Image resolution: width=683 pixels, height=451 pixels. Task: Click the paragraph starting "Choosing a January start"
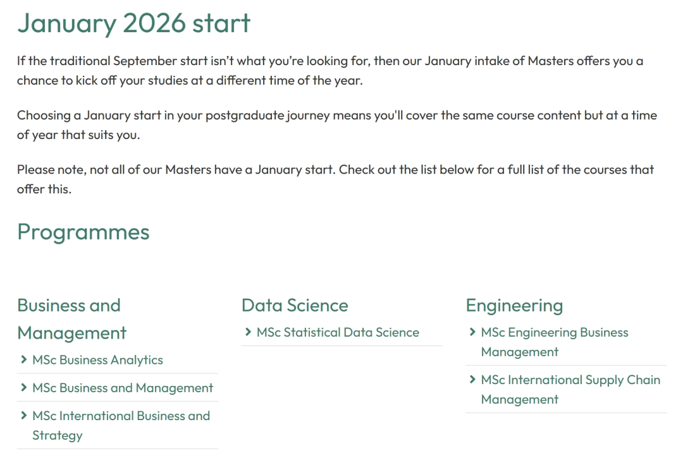point(336,125)
